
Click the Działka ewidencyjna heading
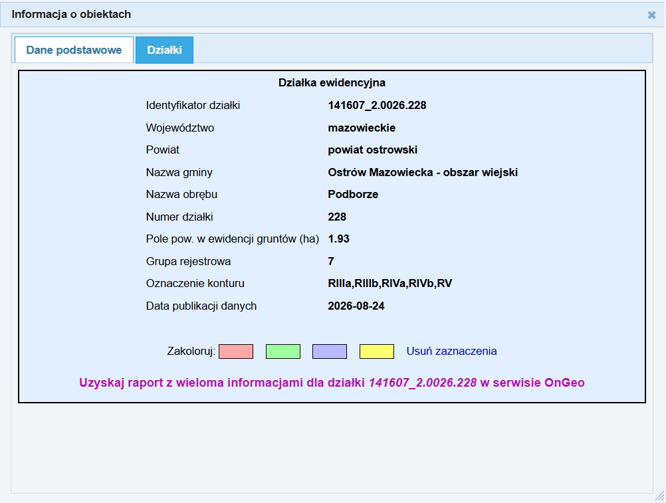332,83
